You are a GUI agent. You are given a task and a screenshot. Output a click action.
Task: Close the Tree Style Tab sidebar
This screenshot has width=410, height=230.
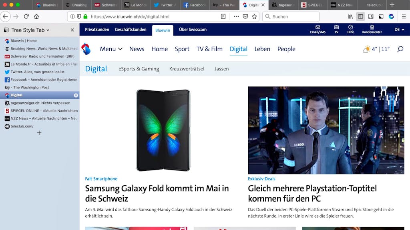click(x=72, y=30)
